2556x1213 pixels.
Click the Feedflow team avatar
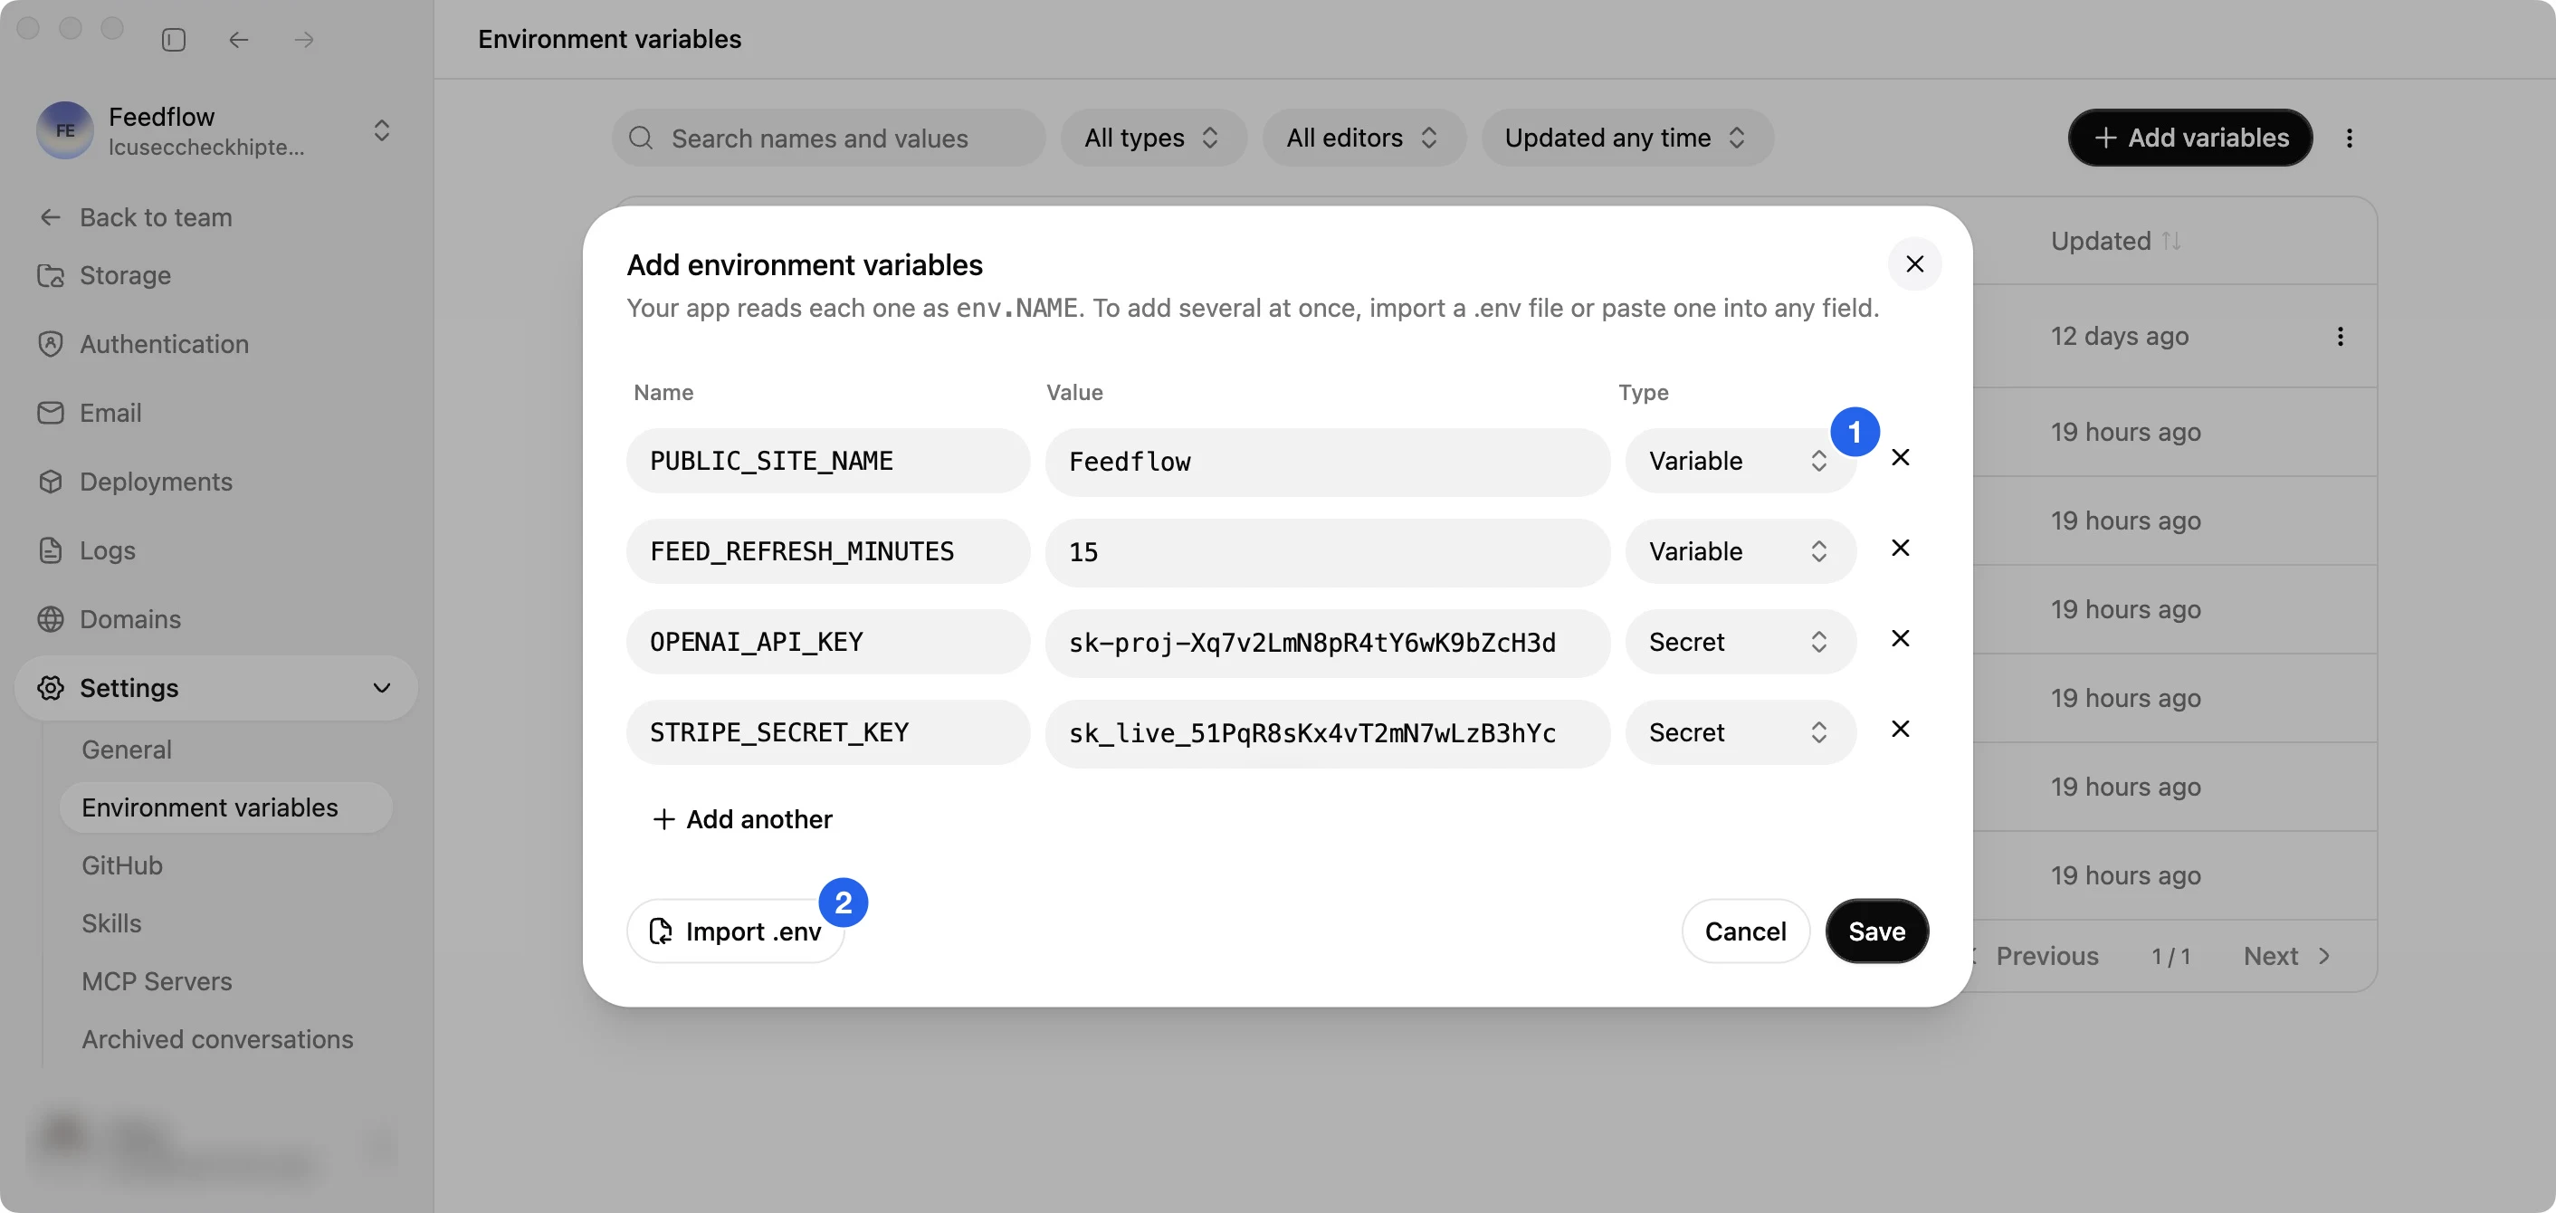64,130
